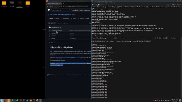
Task: Click the clock in system tray
Action: click(175, 100)
